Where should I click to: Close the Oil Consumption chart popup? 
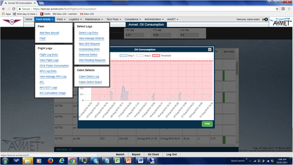210,50
